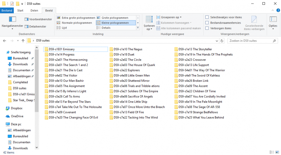
Task: Open recent locations dropdown arrow
Action: tap(18, 41)
